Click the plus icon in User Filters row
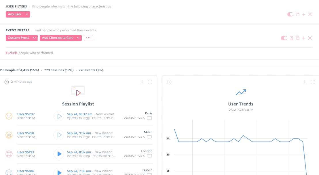 [304, 14]
